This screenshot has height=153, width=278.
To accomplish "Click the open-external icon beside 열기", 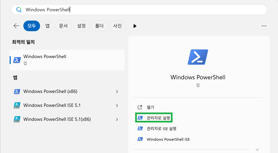I will (x=140, y=107).
